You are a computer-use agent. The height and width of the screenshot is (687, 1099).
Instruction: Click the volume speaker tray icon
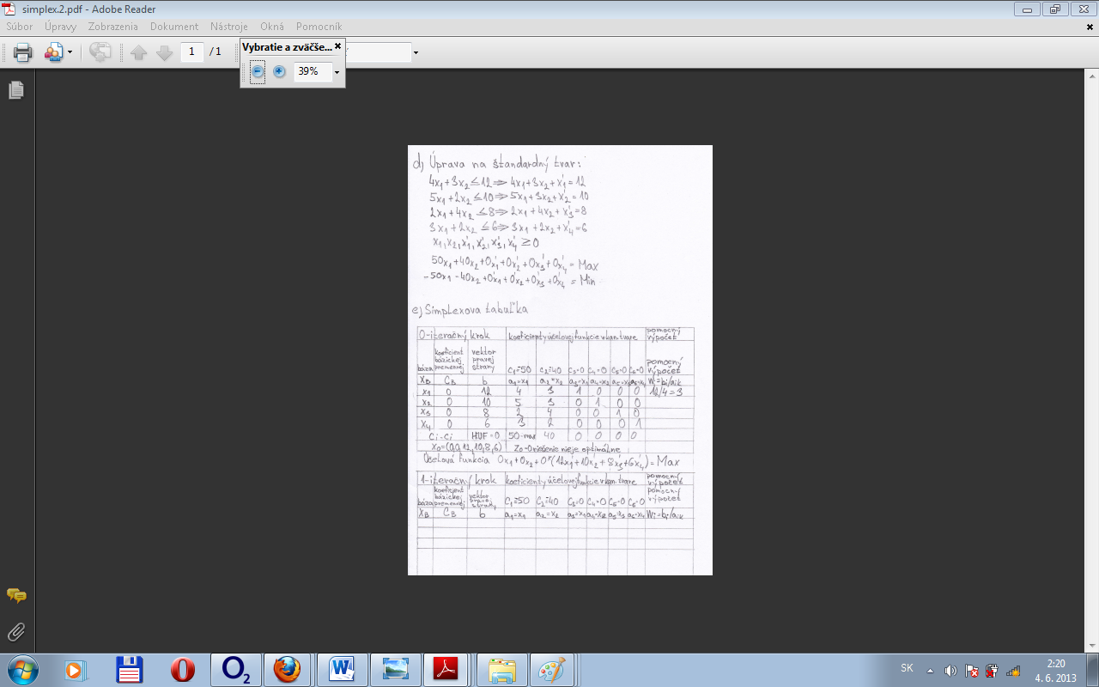click(950, 671)
